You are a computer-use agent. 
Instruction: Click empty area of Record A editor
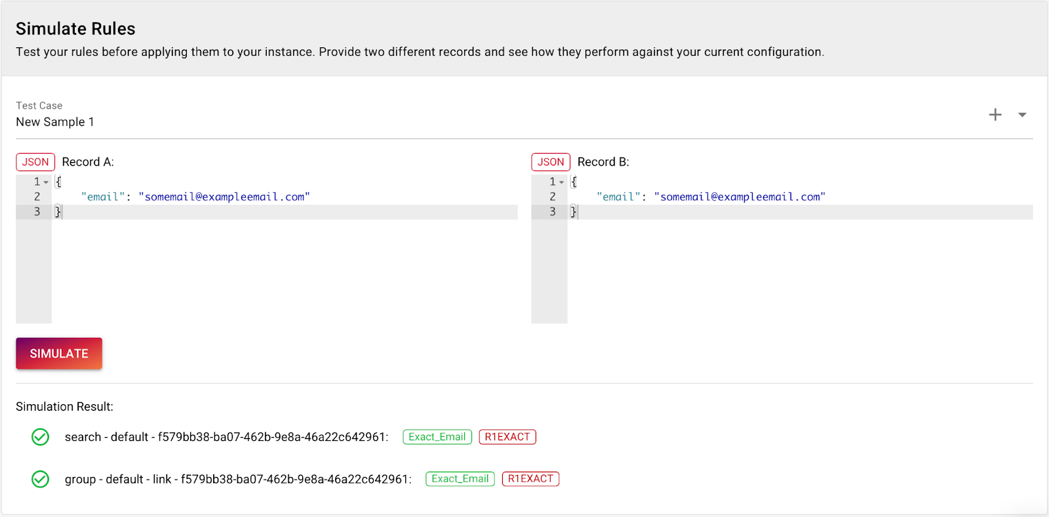tap(285, 271)
